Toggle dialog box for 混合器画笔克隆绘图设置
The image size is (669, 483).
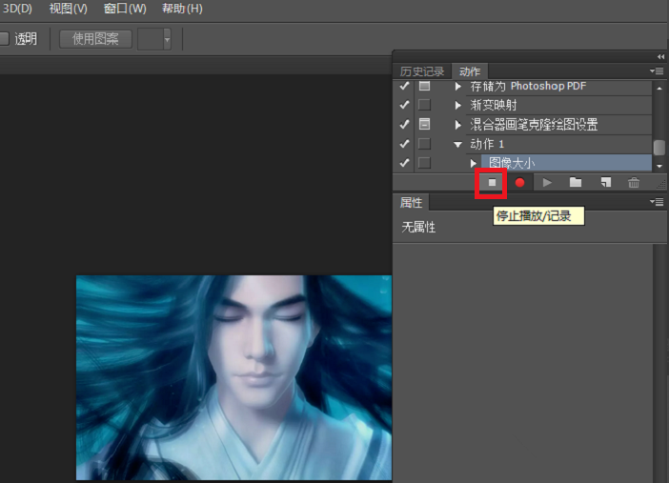pos(424,124)
